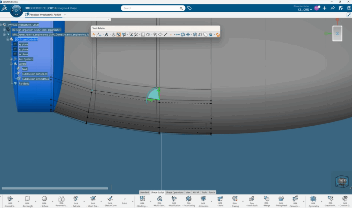
Task: Click the IMA Merge tool icon
Action: coord(266,199)
